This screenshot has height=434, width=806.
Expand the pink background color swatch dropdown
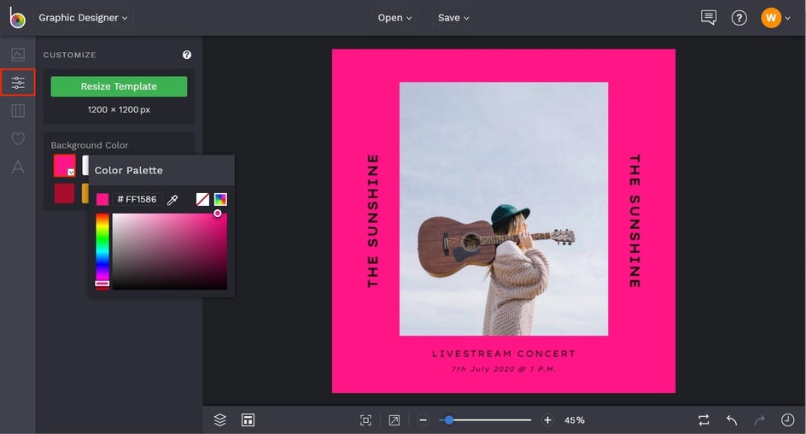(x=71, y=173)
